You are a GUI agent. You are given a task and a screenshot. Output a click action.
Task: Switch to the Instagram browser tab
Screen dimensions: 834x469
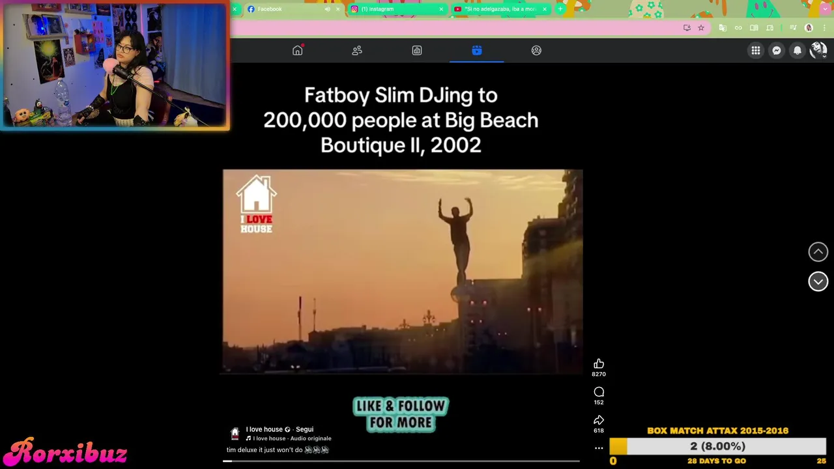(397, 9)
